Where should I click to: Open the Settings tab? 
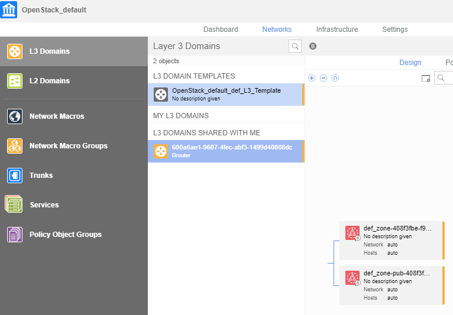click(395, 30)
